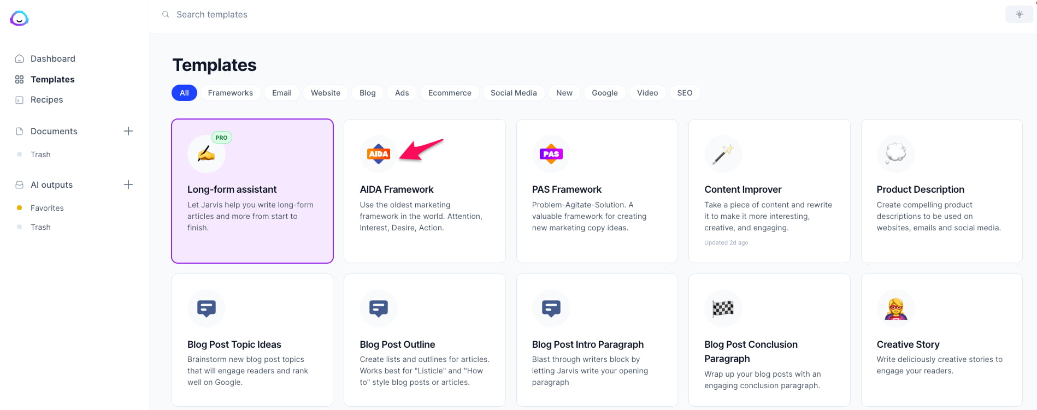Click the Templates page heading

tap(215, 65)
